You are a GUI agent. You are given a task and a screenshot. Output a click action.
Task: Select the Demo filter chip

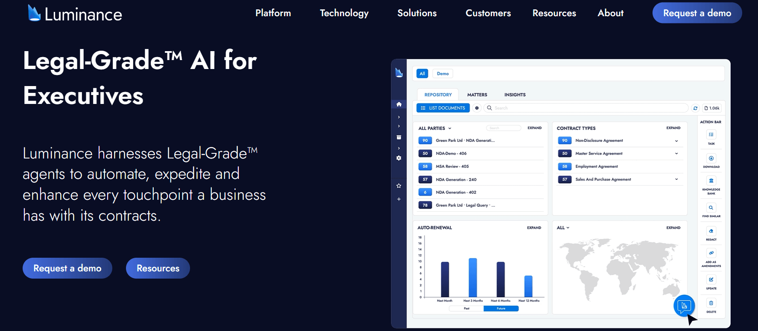click(x=442, y=74)
